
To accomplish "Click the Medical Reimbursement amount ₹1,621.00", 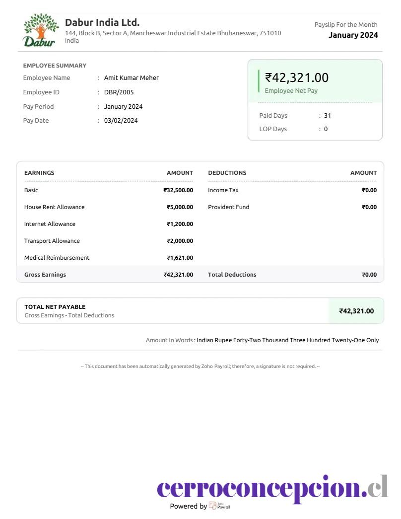I will click(x=180, y=258).
